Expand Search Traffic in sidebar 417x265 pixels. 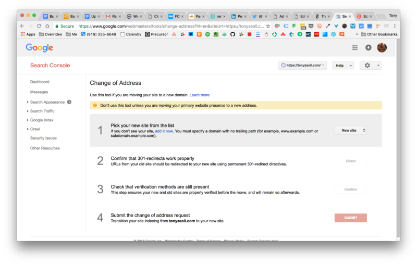point(42,111)
